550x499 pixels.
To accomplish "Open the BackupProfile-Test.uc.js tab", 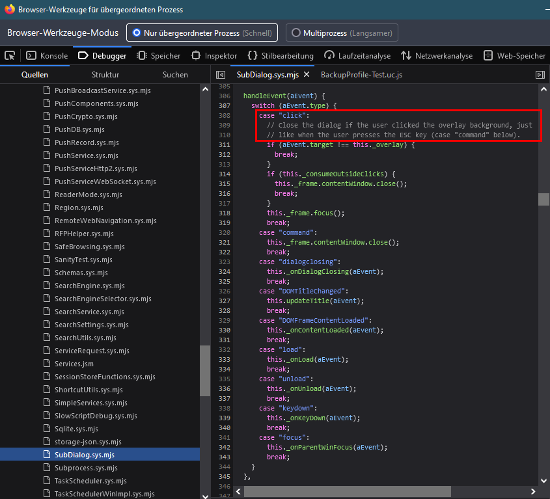I will [361, 75].
